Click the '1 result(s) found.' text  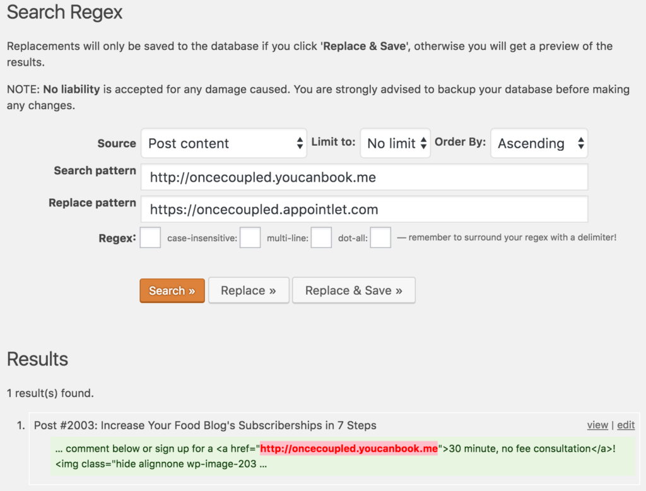pos(50,393)
